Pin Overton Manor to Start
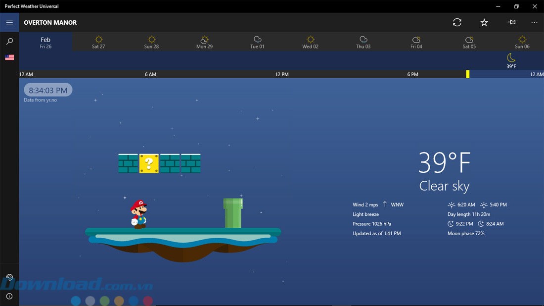Image resolution: width=544 pixels, height=306 pixels. coord(511,22)
